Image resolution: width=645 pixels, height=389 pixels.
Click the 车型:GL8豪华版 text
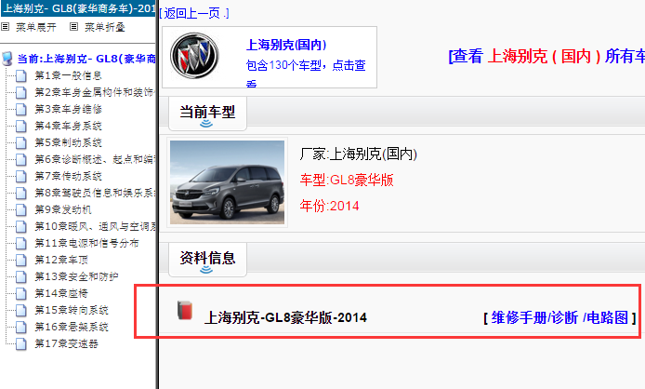point(347,181)
